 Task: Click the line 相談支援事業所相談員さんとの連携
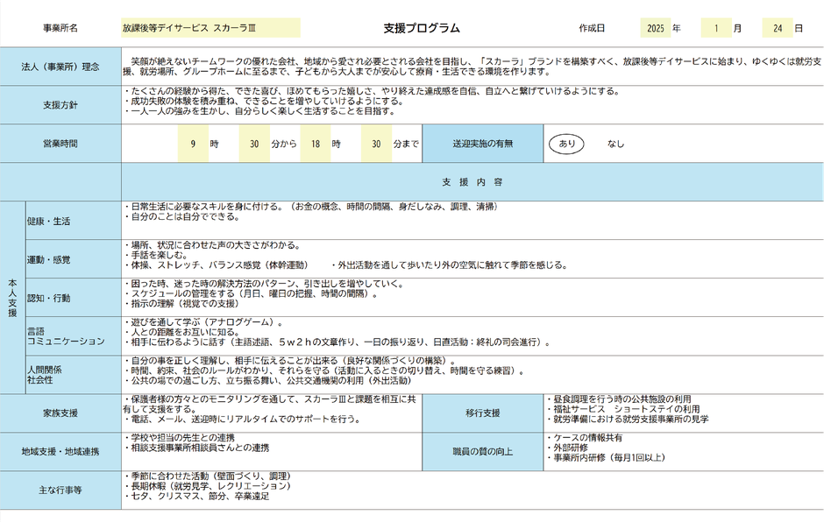(x=196, y=448)
